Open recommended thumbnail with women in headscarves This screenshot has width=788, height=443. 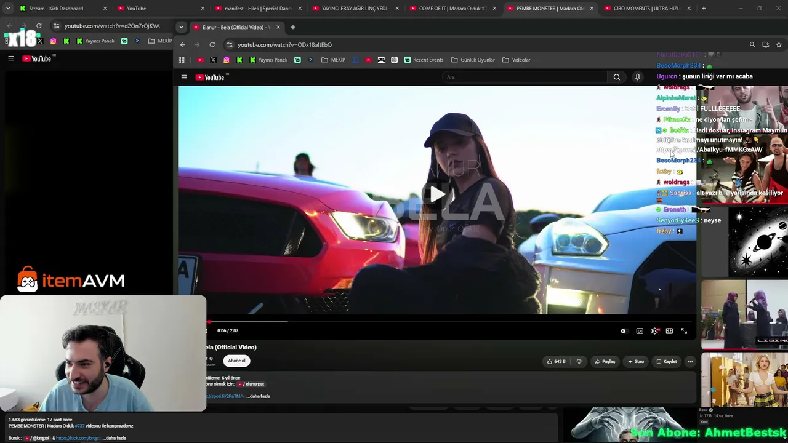[x=744, y=314]
